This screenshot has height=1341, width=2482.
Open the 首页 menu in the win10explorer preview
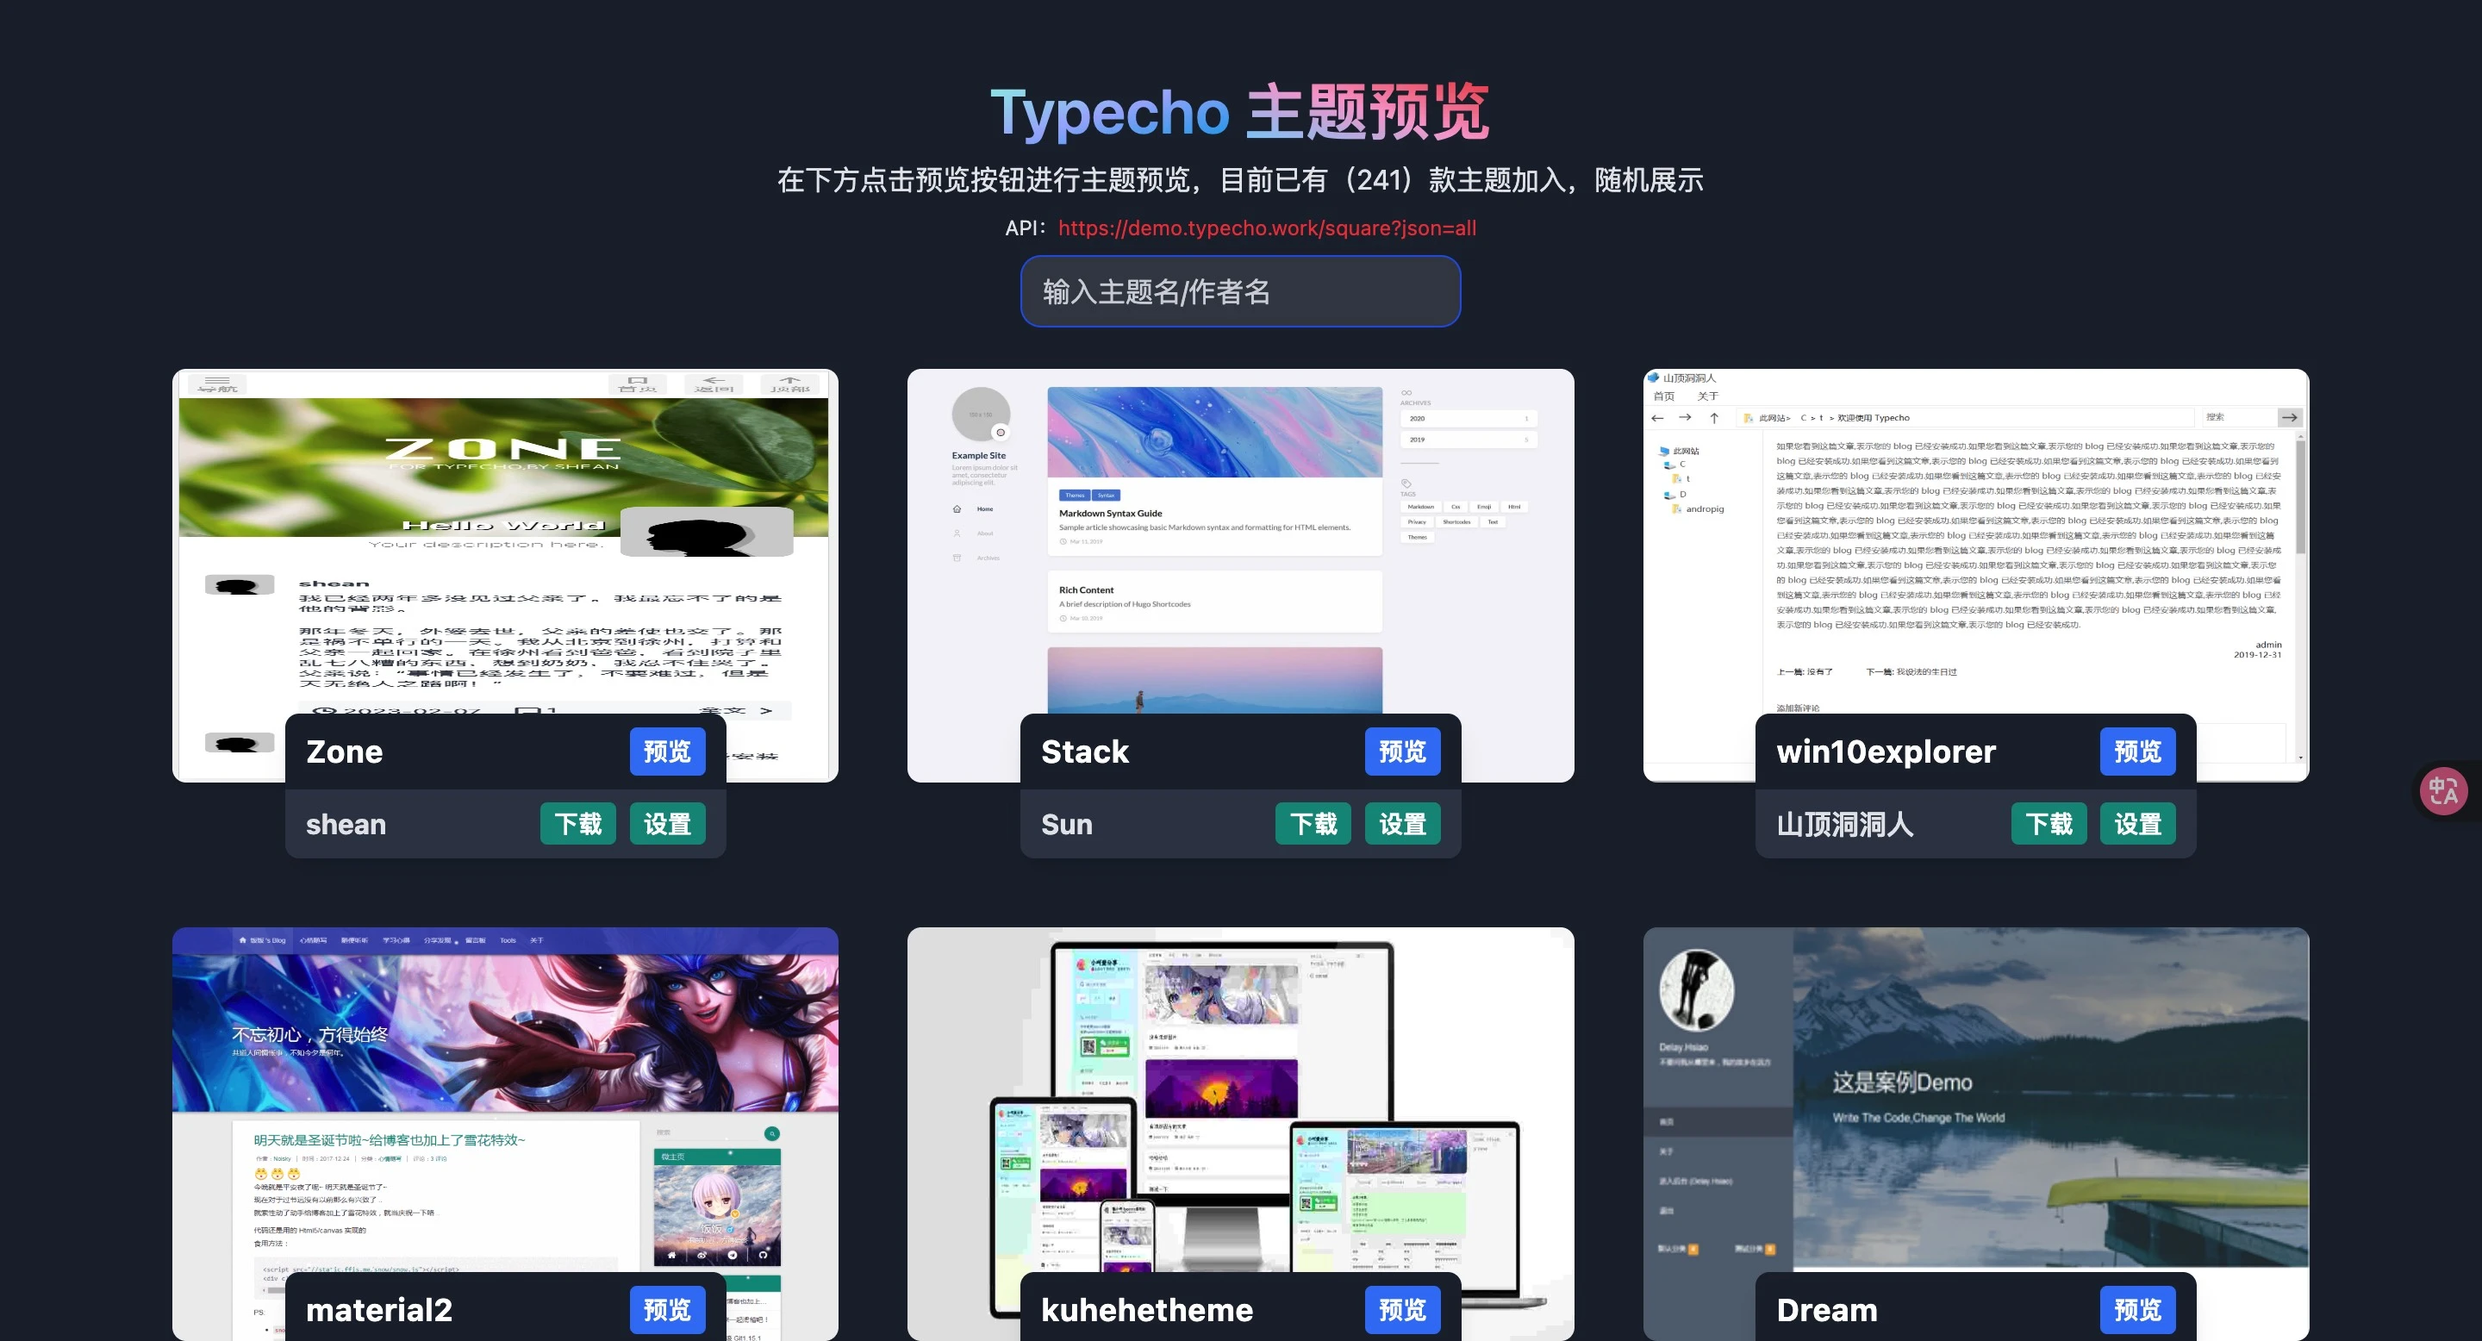[1665, 397]
